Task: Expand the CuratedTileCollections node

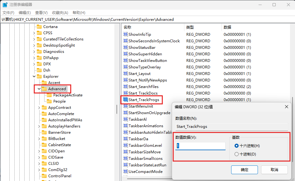Action: point(34,39)
